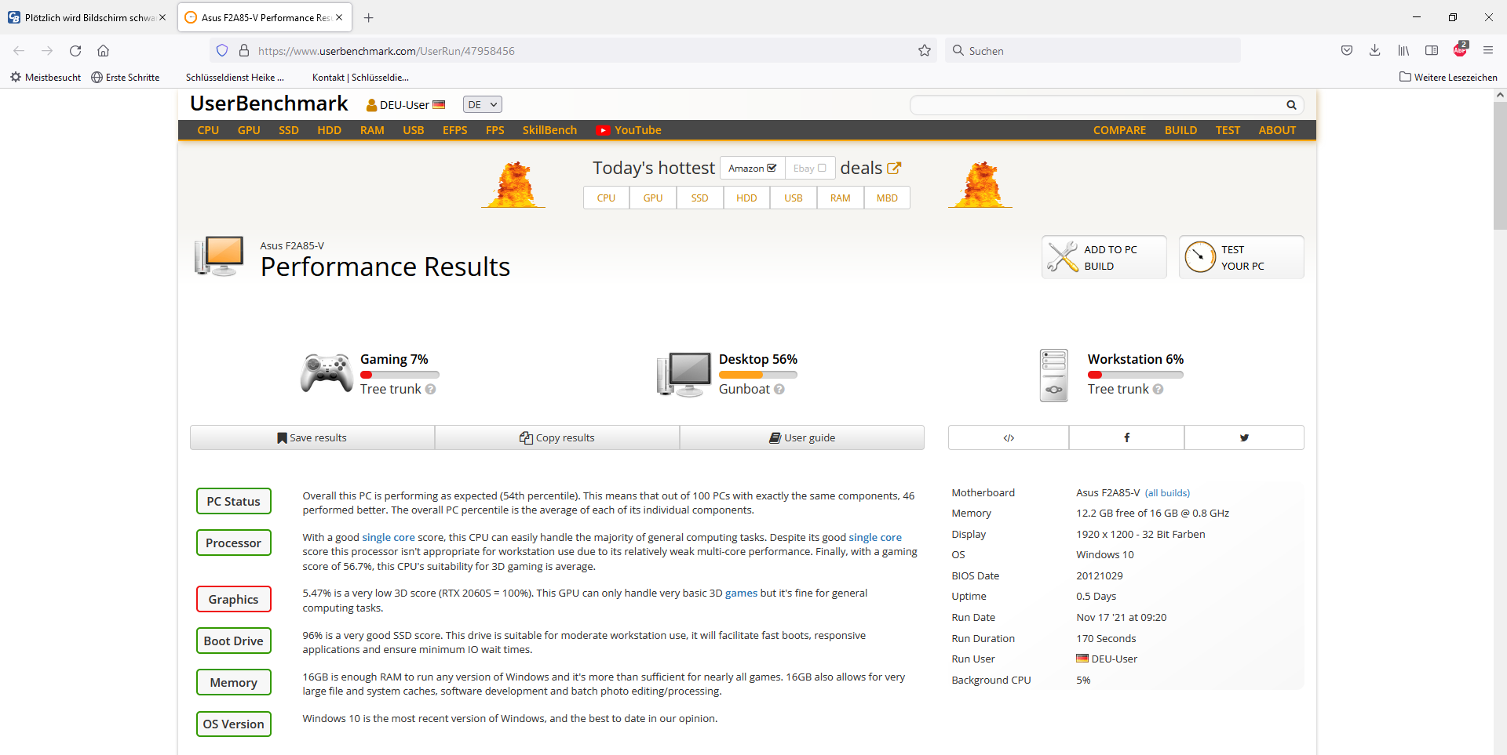Click the site search magnifier icon

point(1291,105)
